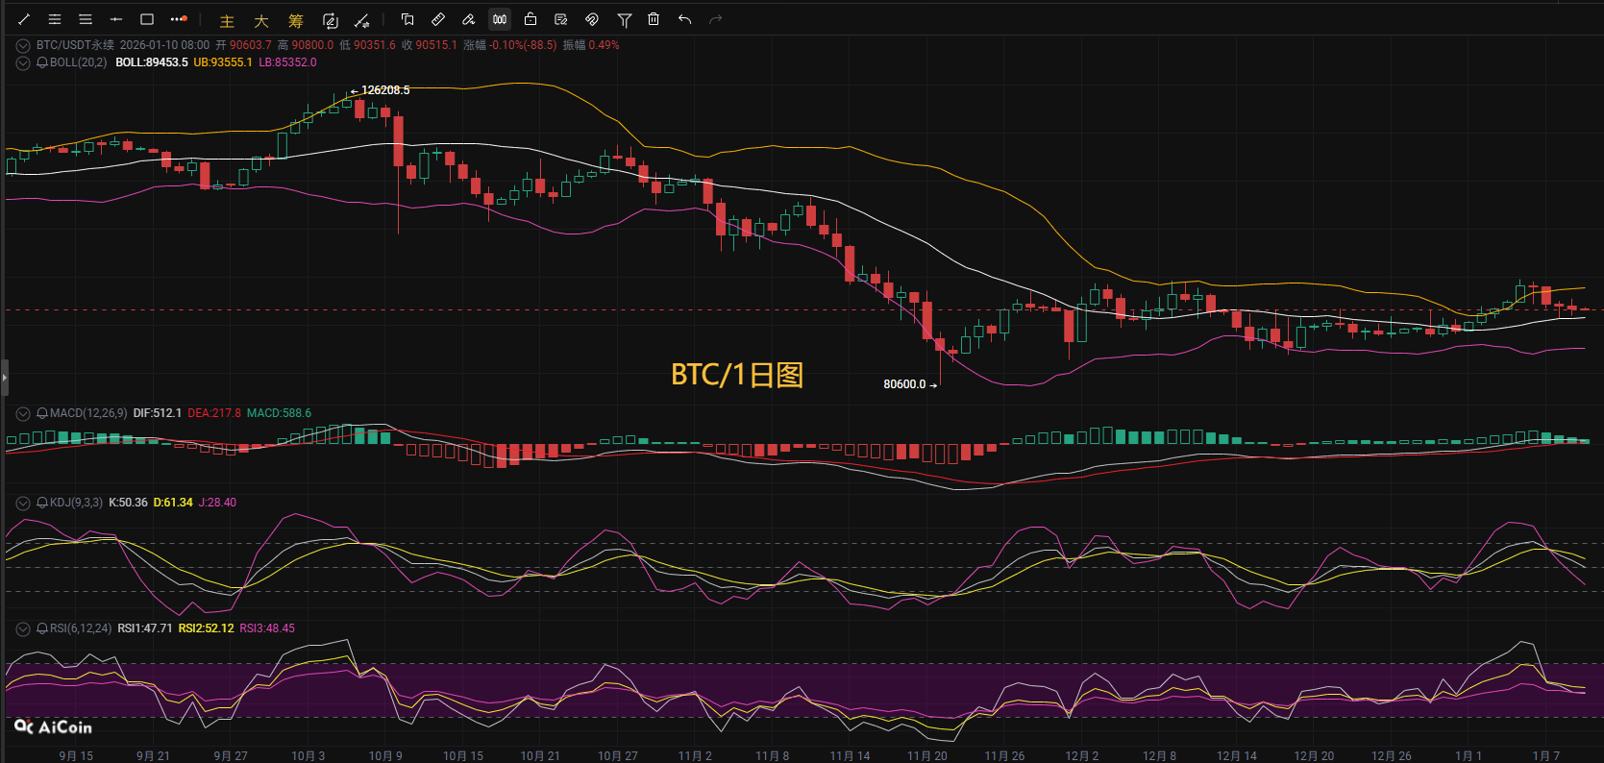Toggle the BOLL indicator alert bell
This screenshot has height=763, width=1604.
42,62
